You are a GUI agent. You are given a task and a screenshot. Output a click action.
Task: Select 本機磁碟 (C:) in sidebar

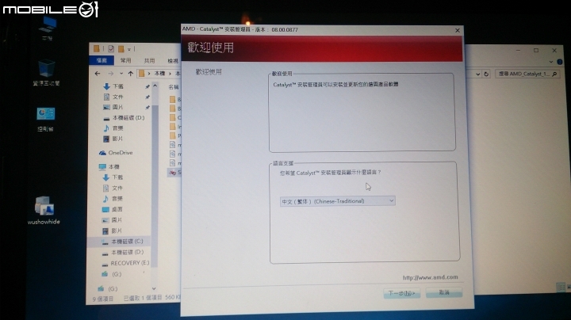click(x=123, y=242)
